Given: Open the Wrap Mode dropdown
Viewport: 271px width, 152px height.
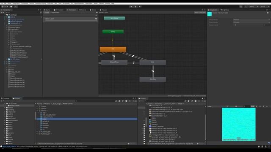Looking at the screenshot, I should point(251,20).
